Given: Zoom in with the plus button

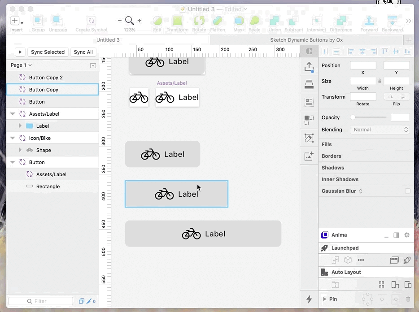Looking at the screenshot, I should [x=139, y=21].
